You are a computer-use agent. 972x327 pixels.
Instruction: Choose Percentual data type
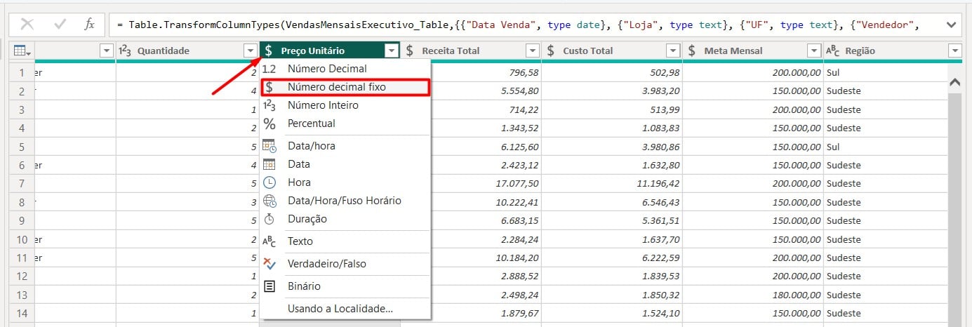pos(345,124)
